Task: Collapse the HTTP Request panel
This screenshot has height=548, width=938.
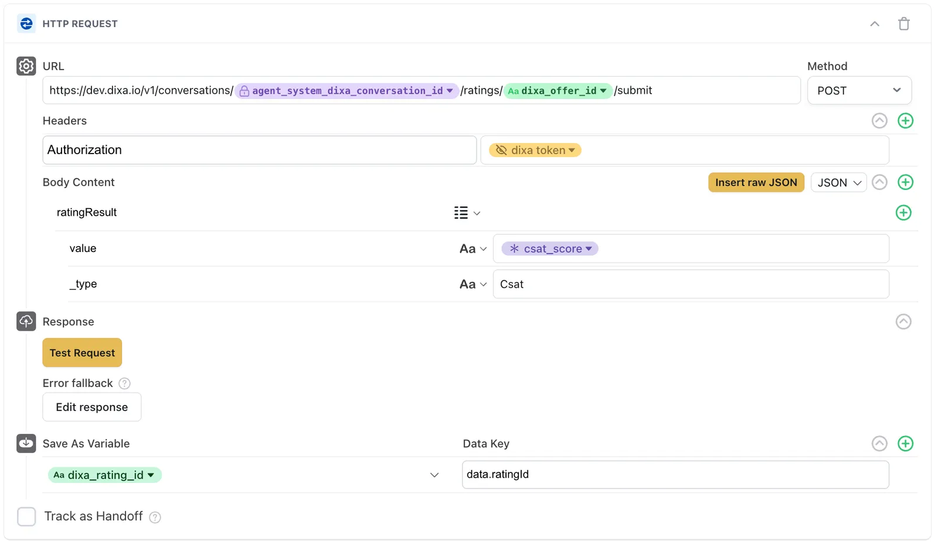Action: click(x=875, y=24)
